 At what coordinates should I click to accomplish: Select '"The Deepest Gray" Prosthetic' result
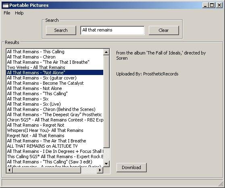click(x=54, y=115)
